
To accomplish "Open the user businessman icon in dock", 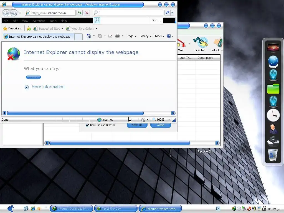I will (273, 128).
